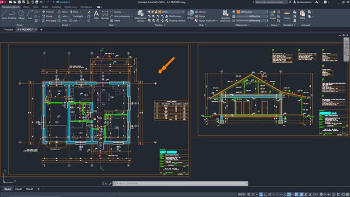Activate the Szyk (array) command
This screenshot has width=350, height=197.
(x=73, y=21)
